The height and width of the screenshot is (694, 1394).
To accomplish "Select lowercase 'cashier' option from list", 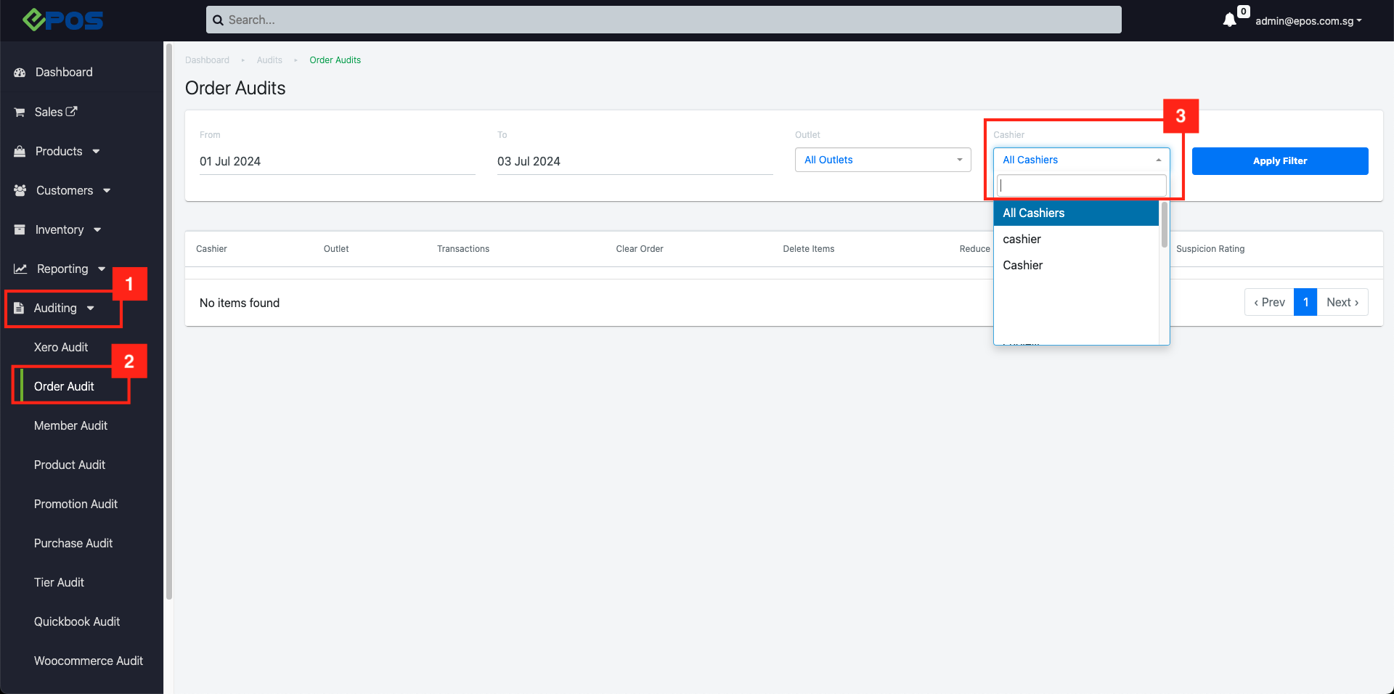I will click(x=1022, y=239).
